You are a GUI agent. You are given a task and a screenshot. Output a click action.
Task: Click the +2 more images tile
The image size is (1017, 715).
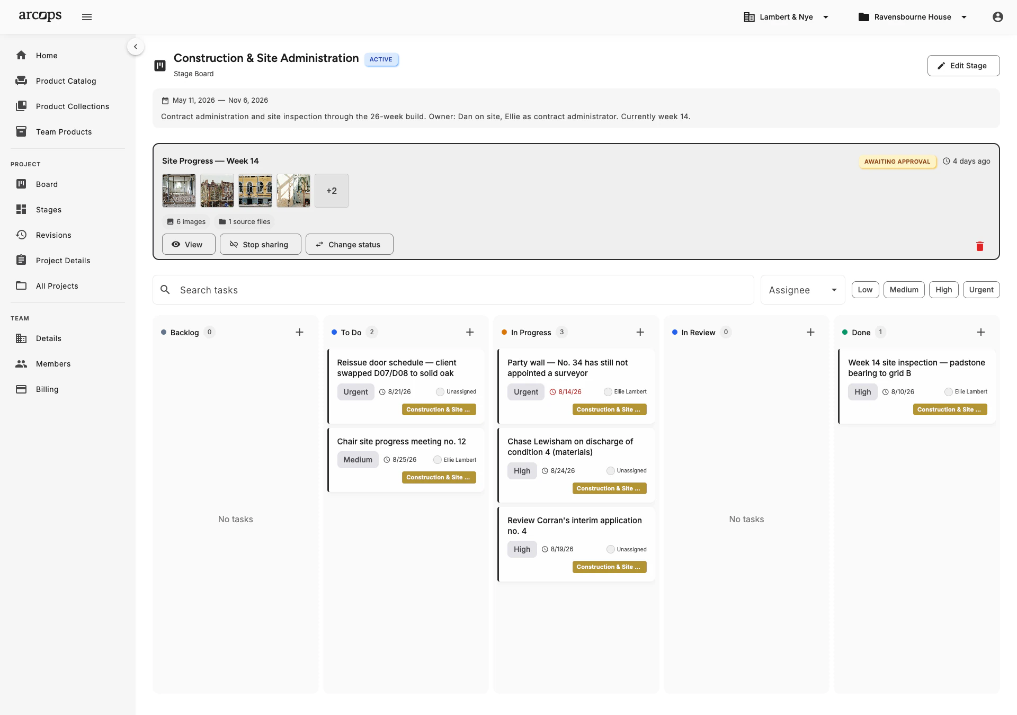click(x=332, y=191)
